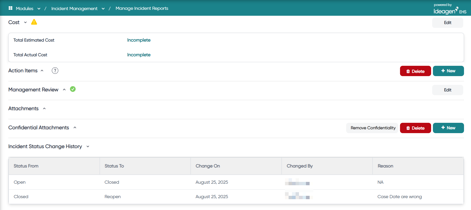
Task: Click Cost section title
Action: point(14,22)
